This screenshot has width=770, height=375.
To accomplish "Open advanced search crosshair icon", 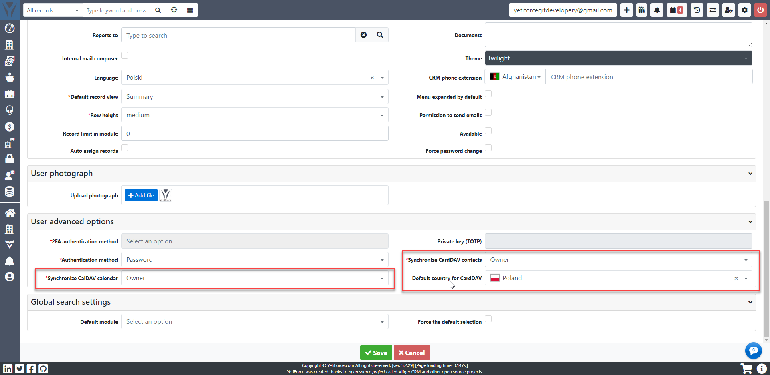I will [x=174, y=10].
